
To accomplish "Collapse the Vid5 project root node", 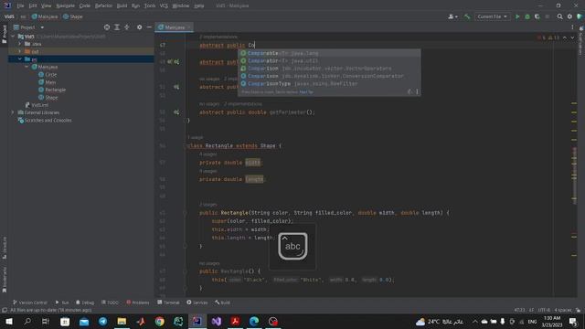I will 13,37.
